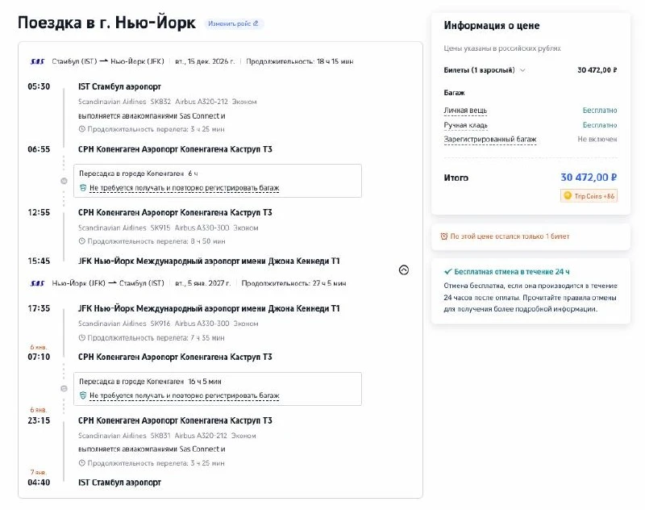
Task: Open the first Copenhagen baggage re-check notice
Action: (185, 188)
